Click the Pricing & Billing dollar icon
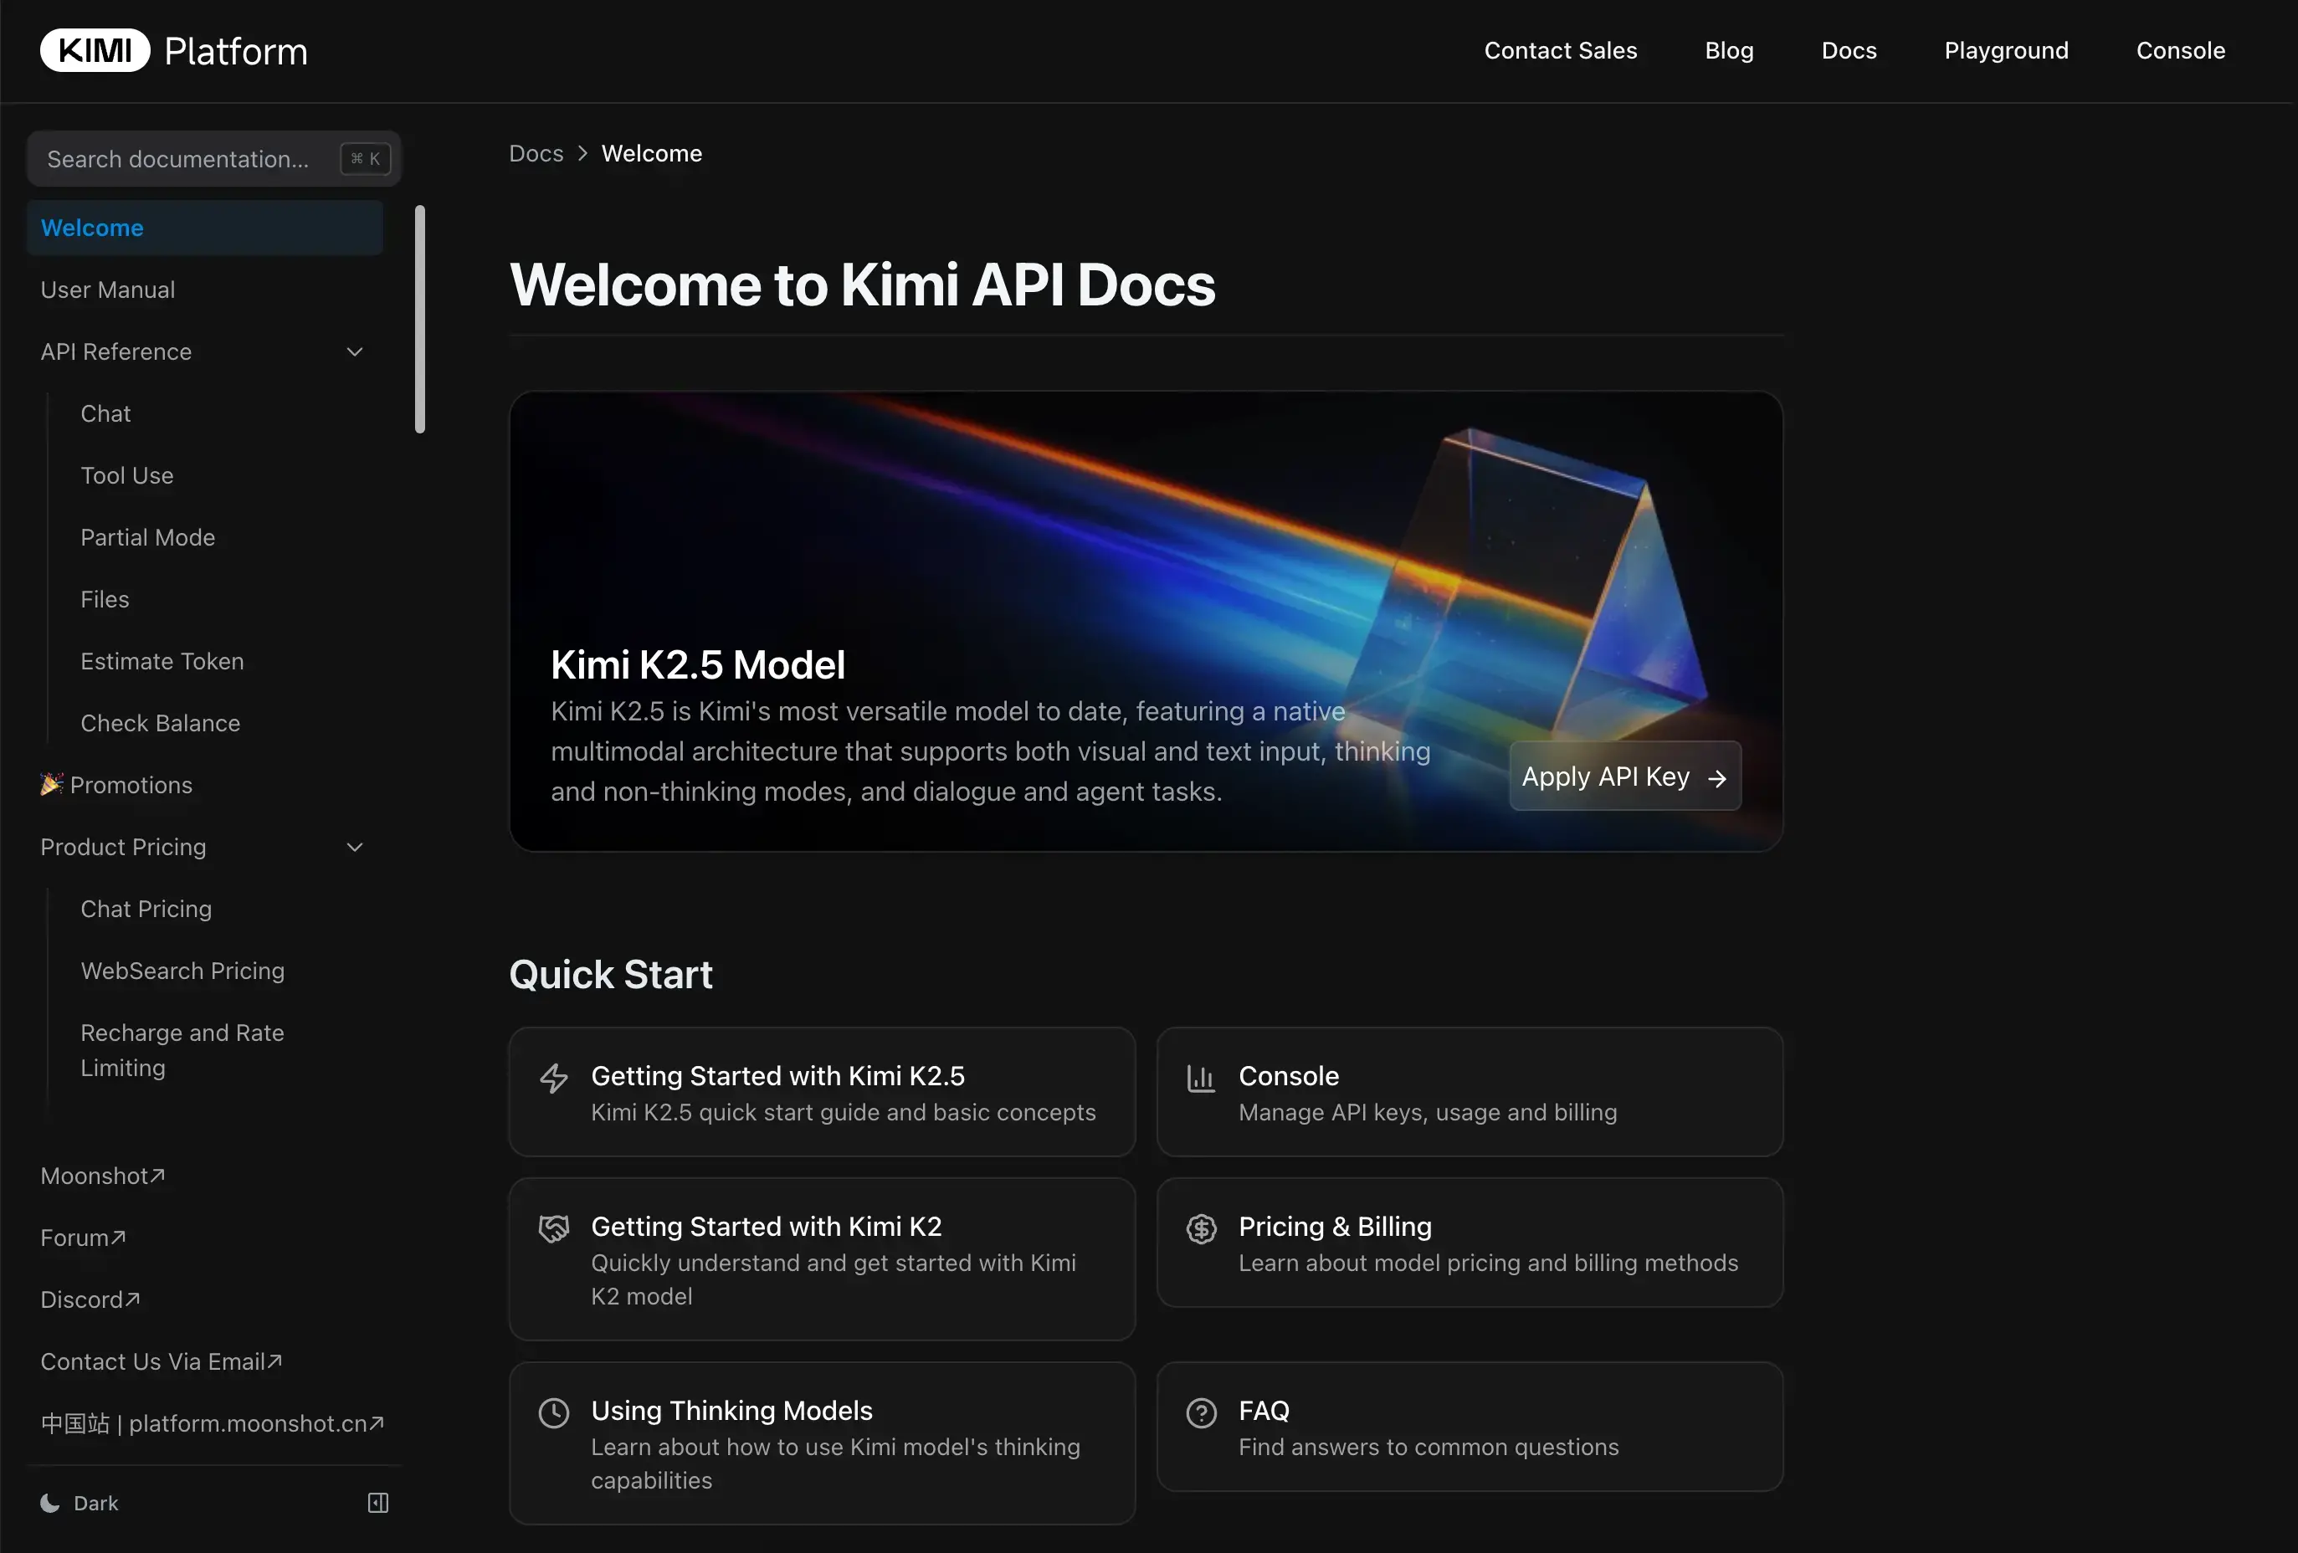The image size is (2298, 1553). coord(1202,1228)
